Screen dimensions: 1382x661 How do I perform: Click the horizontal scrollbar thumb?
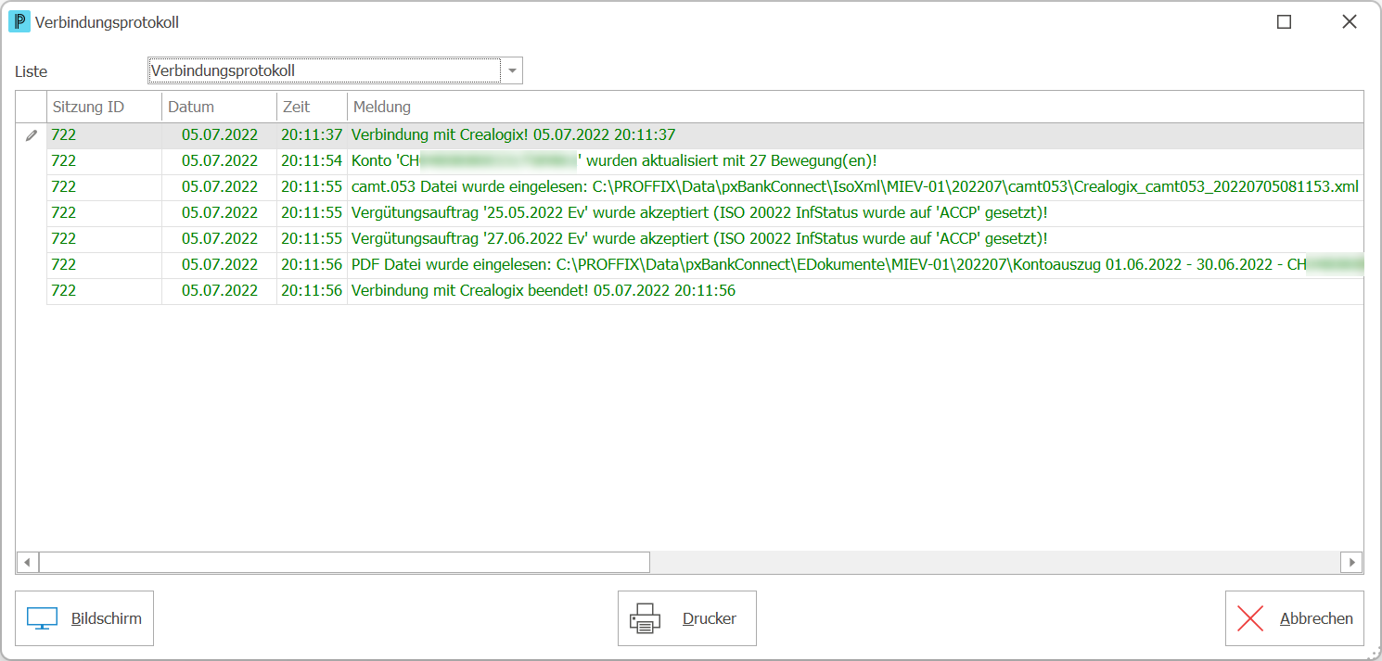[344, 562]
